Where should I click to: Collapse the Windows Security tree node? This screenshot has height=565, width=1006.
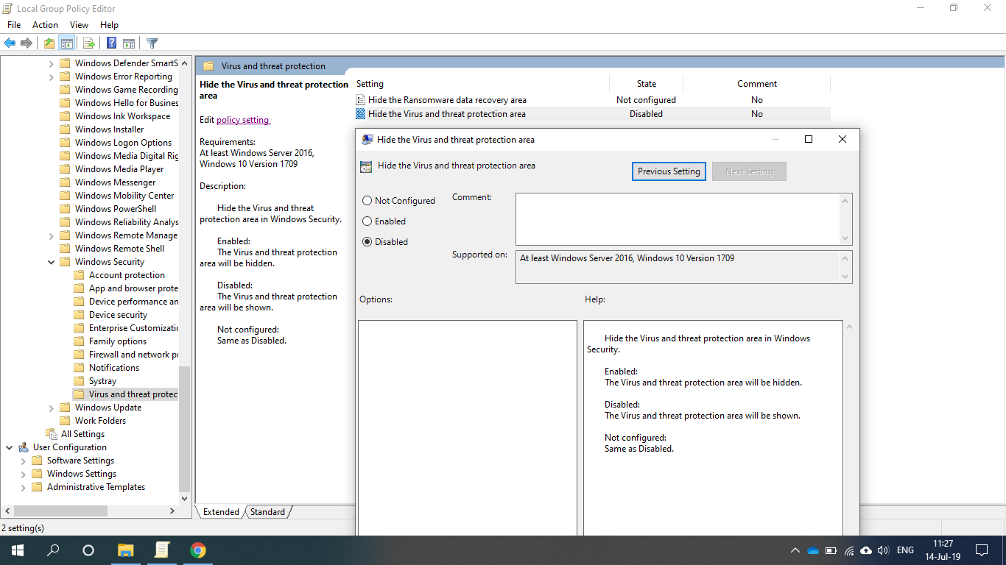point(51,261)
